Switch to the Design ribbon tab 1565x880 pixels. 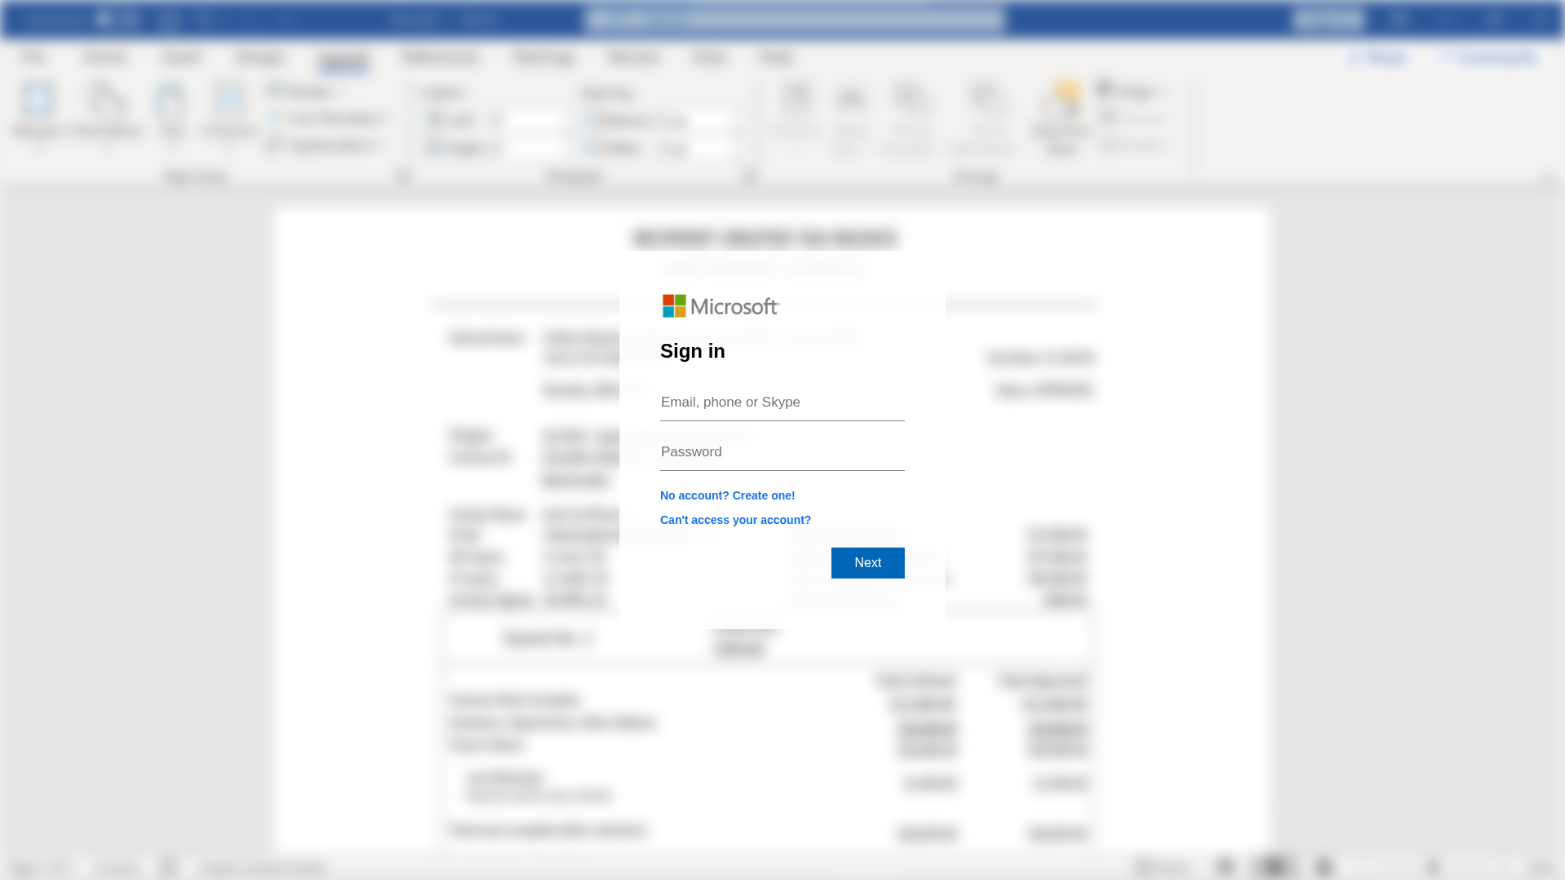point(261,58)
